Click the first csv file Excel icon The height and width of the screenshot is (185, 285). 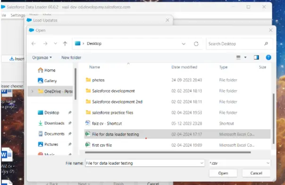click(88, 145)
